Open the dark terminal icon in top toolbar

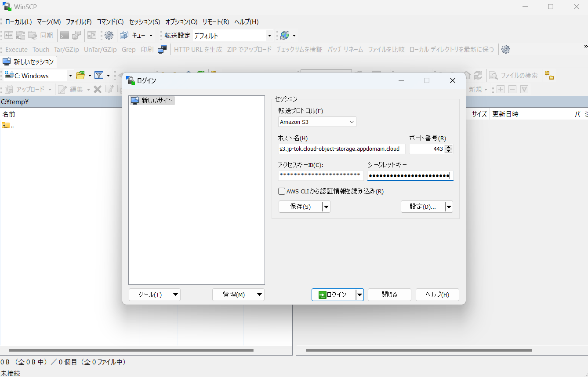(x=65, y=35)
